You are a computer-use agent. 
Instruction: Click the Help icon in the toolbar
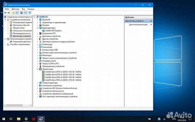[22, 12]
